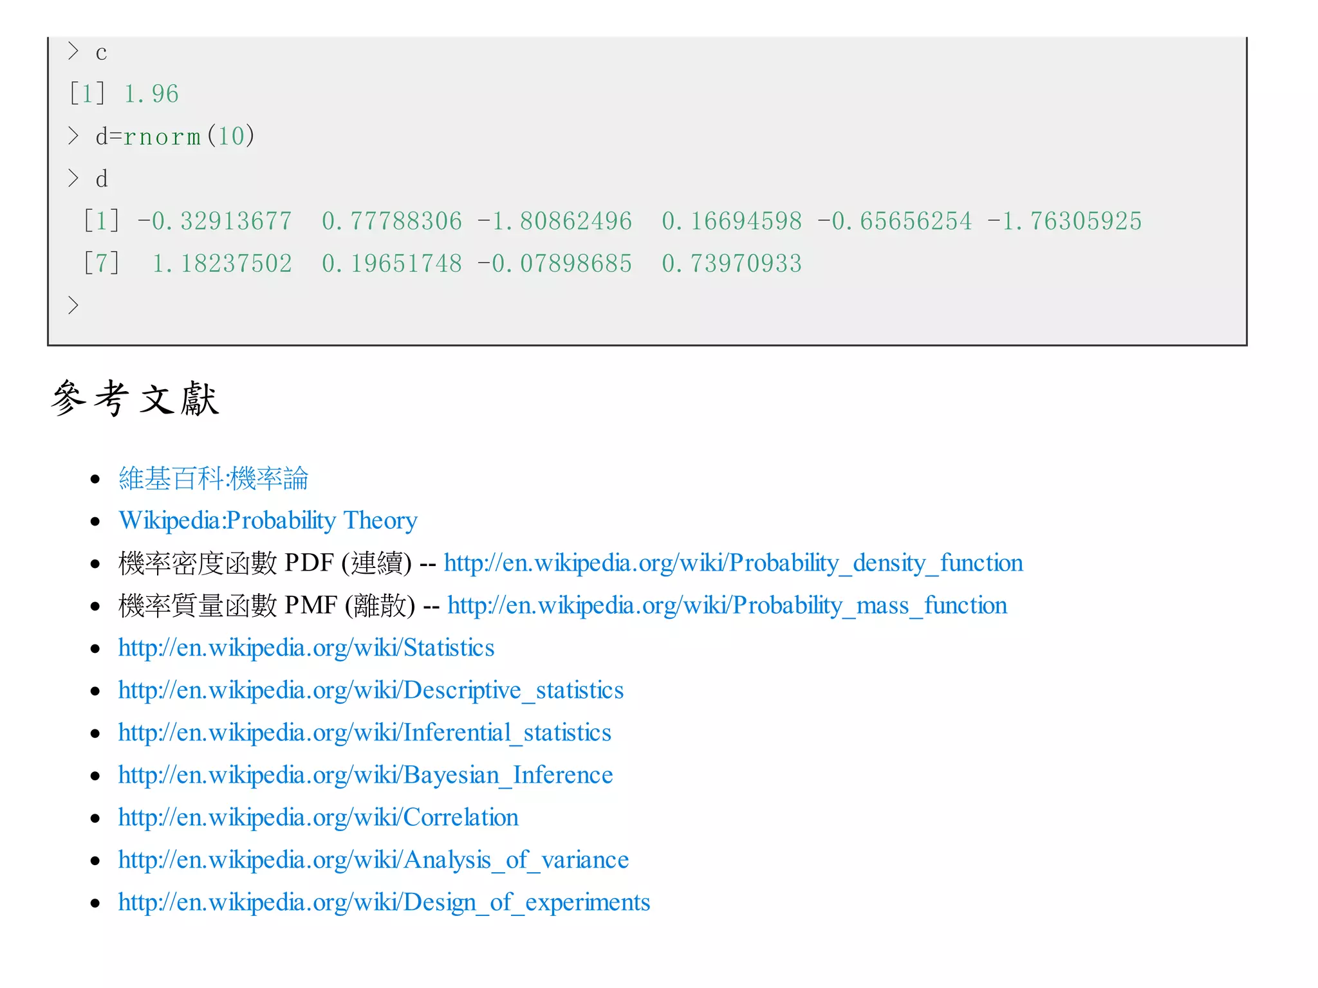Click the d=rnorm(10) code line
Screen dimensions: 1318x988
pos(174,136)
